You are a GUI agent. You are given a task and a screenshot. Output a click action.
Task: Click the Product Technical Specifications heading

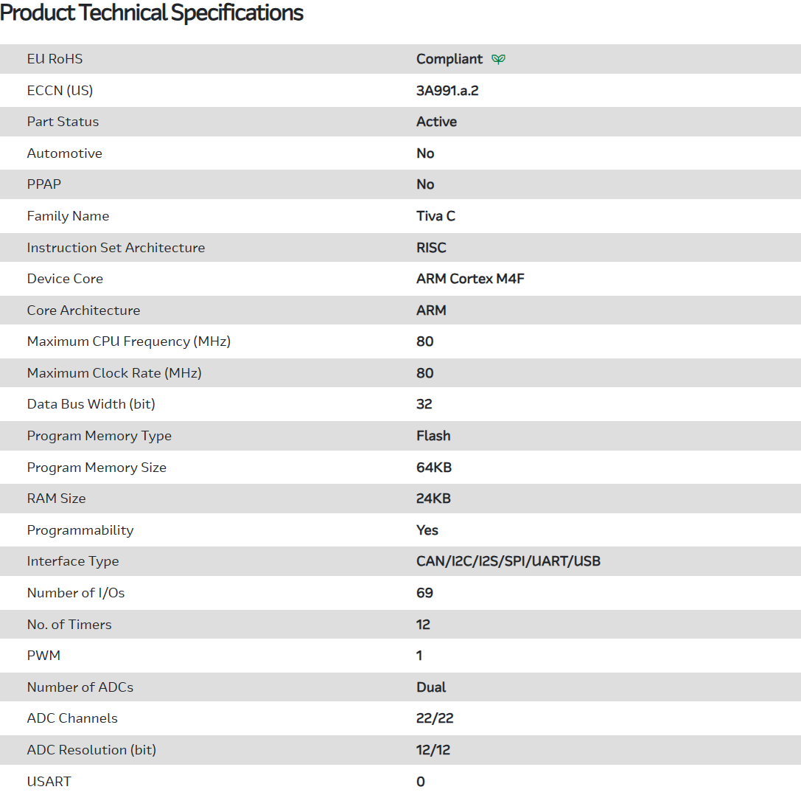[x=152, y=13]
